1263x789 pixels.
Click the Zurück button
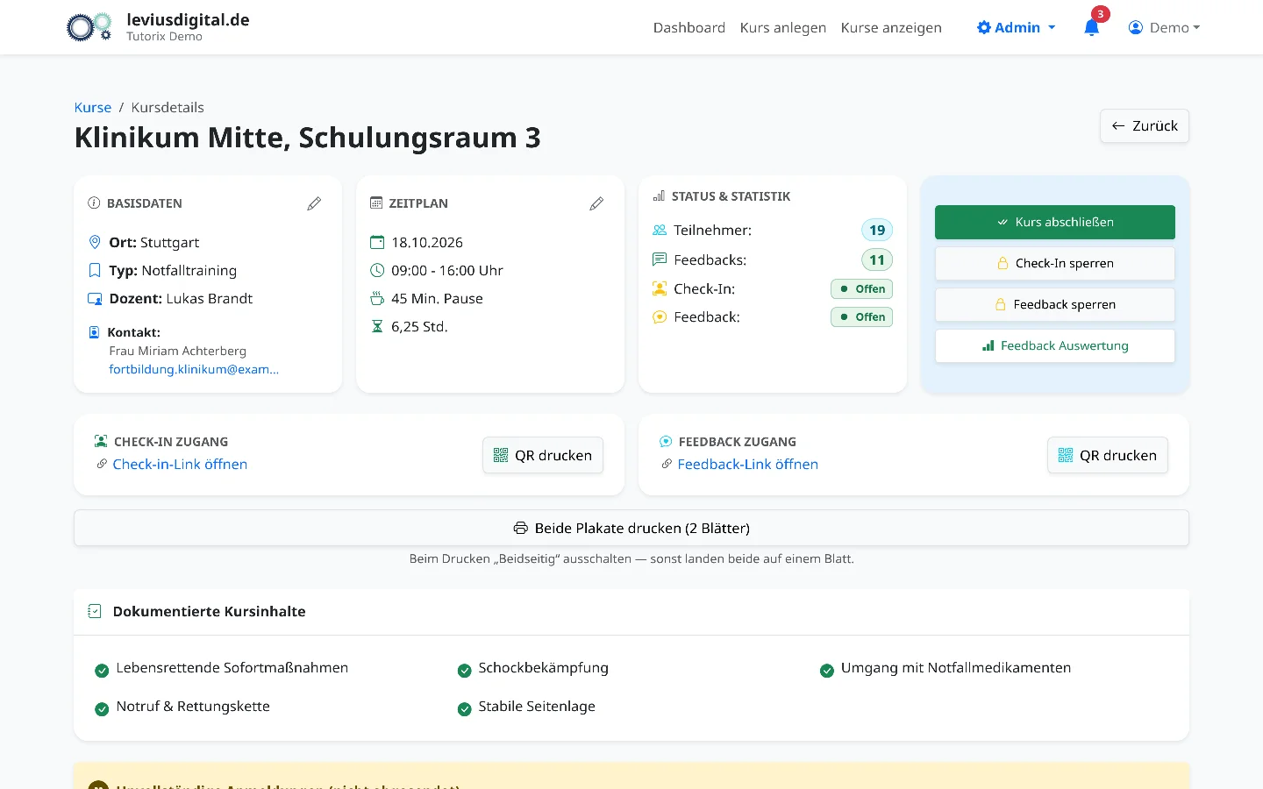click(x=1145, y=126)
